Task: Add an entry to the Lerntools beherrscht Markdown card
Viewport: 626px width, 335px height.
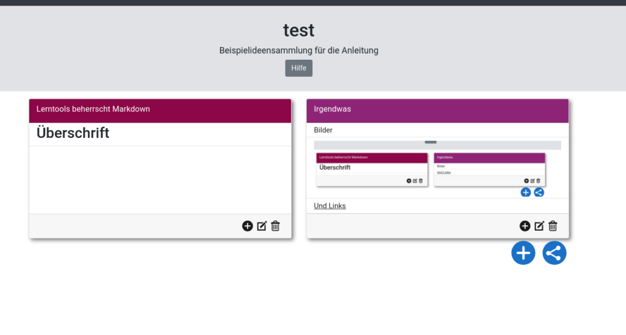Action: click(248, 226)
